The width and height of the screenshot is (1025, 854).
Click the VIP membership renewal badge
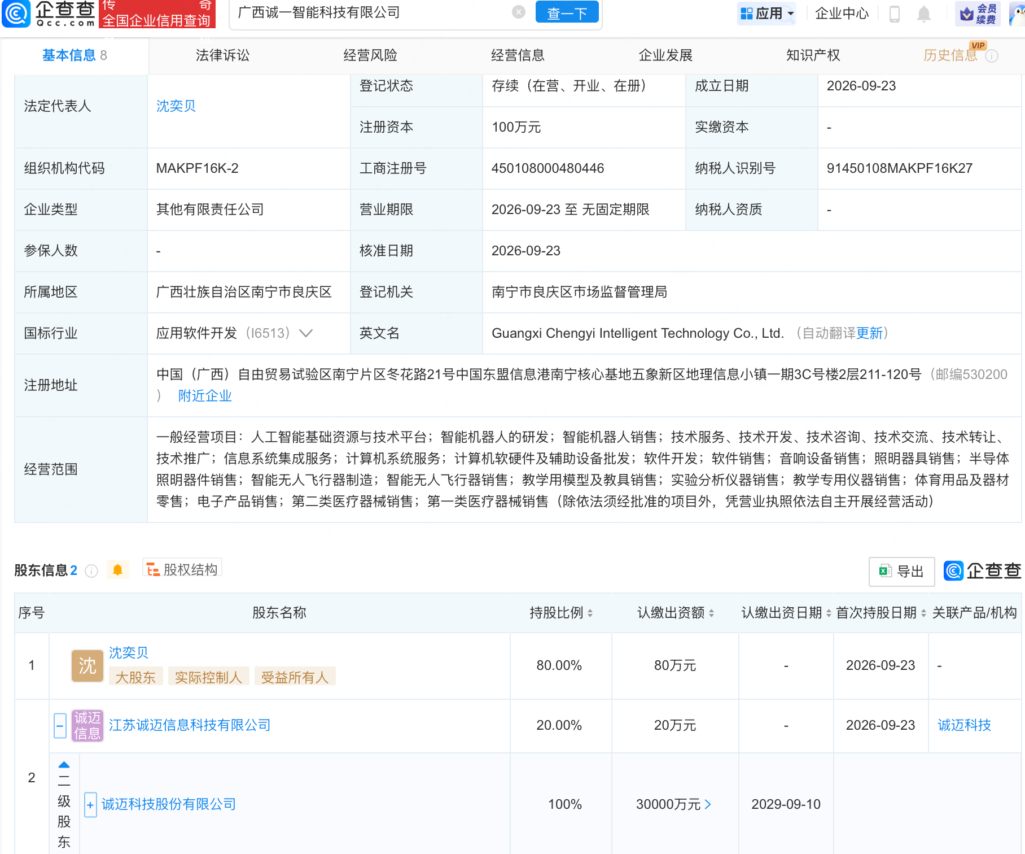tap(978, 14)
